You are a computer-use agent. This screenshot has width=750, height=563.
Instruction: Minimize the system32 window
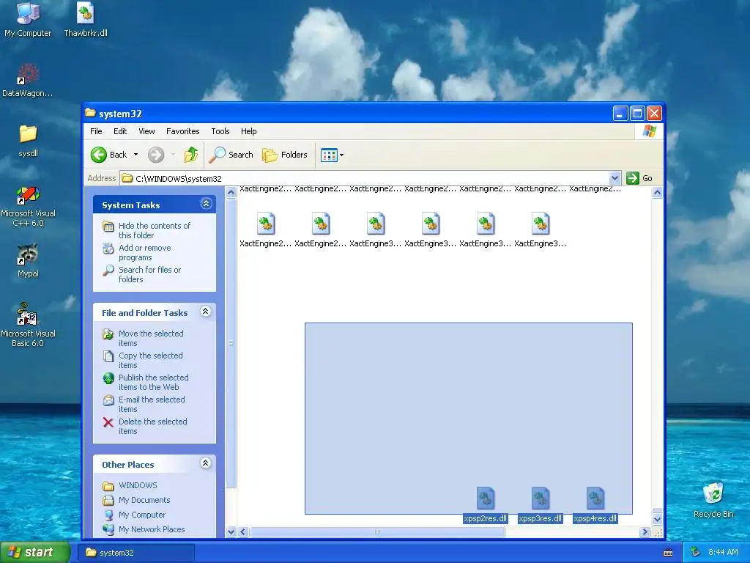(620, 114)
